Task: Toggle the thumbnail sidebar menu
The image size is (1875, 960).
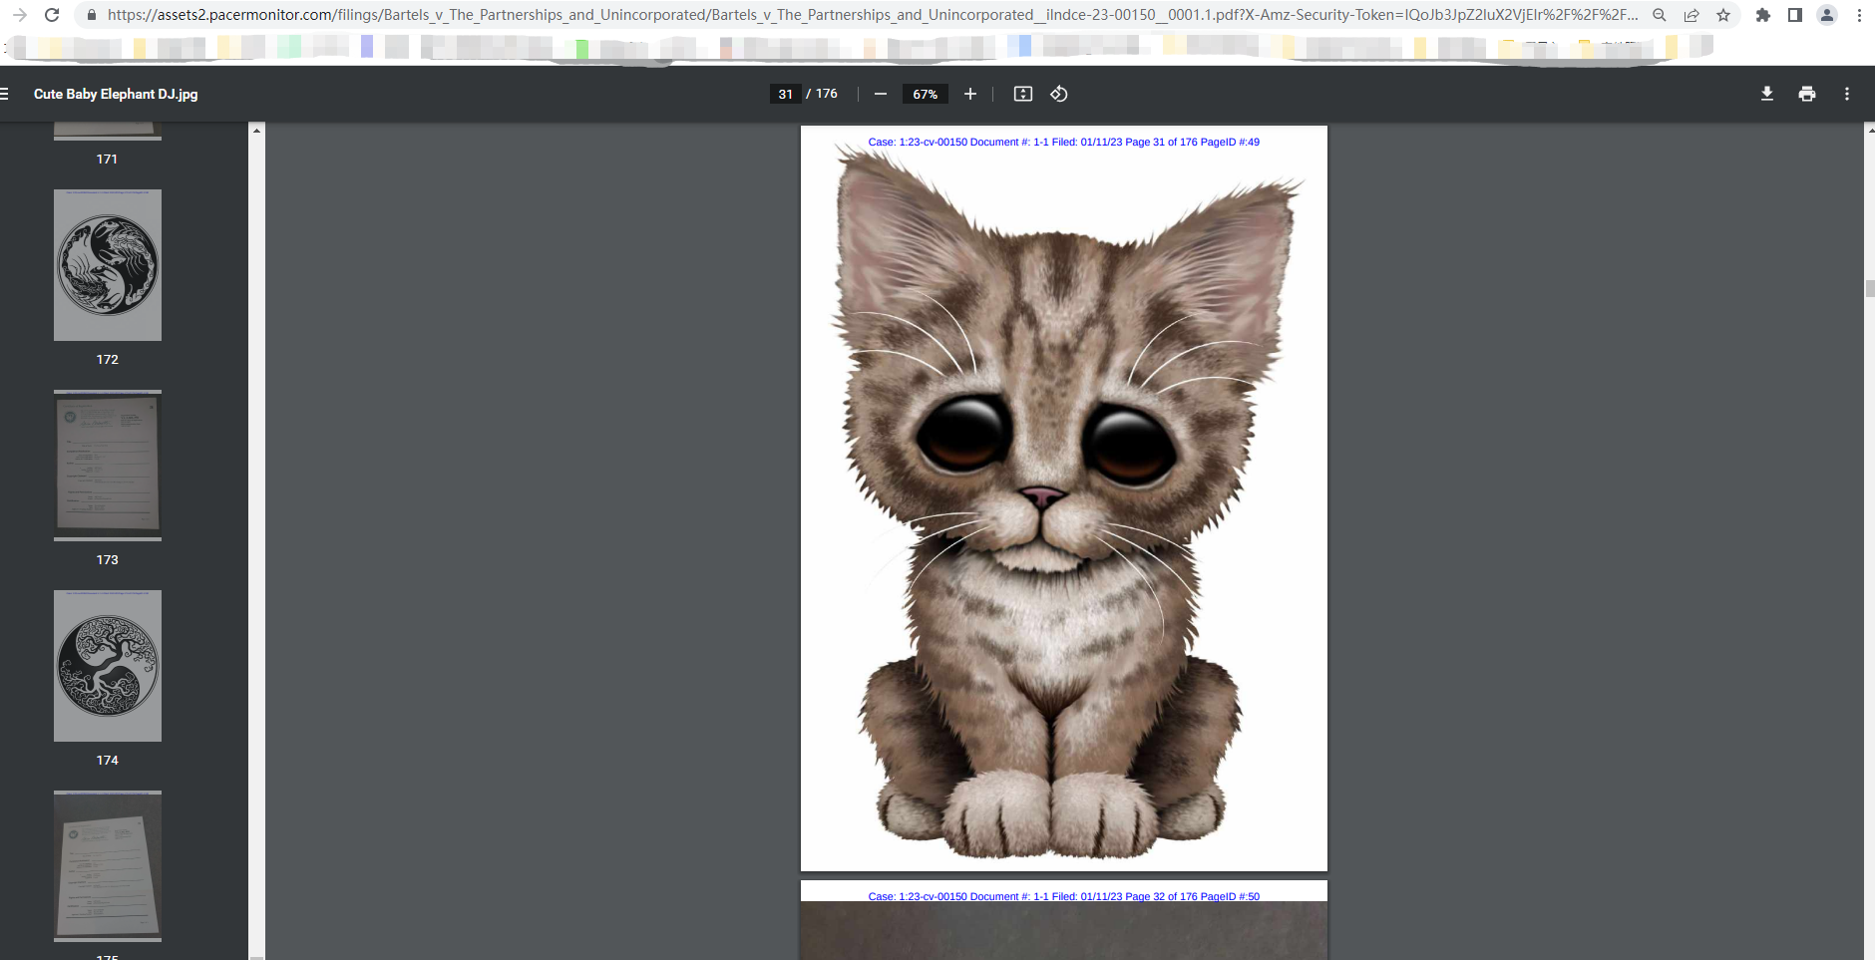Action: click(5, 94)
